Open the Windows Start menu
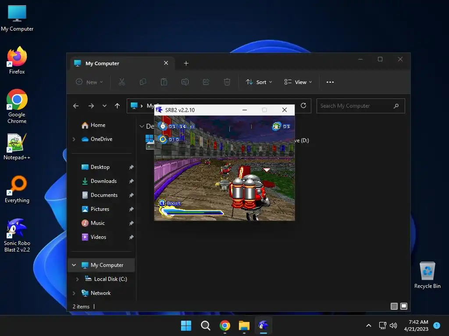 pos(186,325)
